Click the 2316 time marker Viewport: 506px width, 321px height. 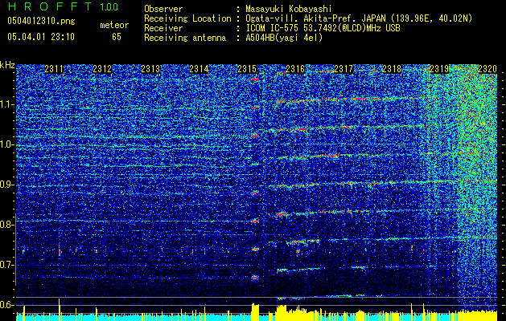[295, 69]
